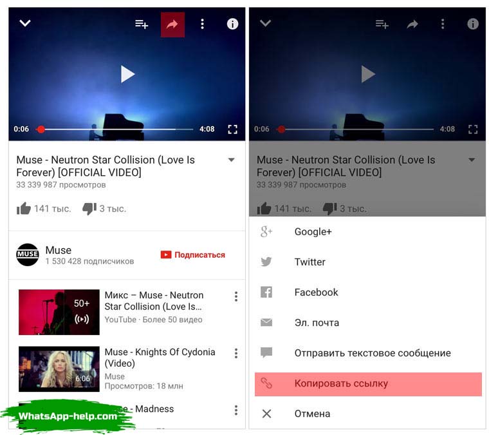Play button in dimmed right player
Viewport: 489px width, 435px height.
tap(368, 74)
